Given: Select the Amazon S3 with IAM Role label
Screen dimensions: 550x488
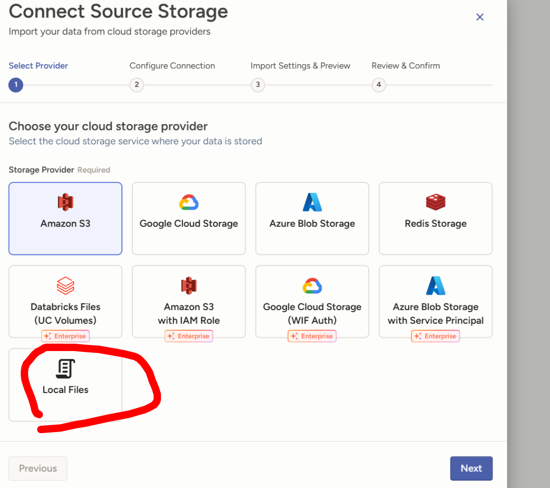Looking at the screenshot, I should click(x=189, y=313).
